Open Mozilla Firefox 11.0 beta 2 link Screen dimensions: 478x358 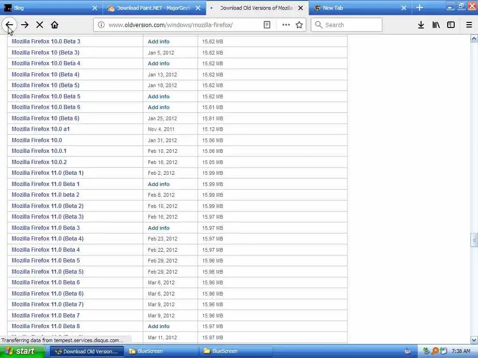click(45, 195)
